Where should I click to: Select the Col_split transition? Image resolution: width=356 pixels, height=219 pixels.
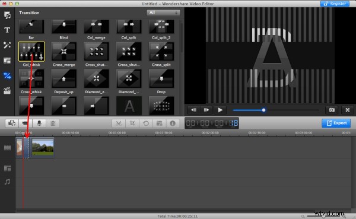tap(129, 27)
